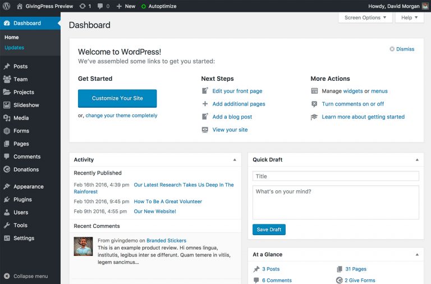Click the Projects folder icon in sidebar
Viewport: 431px width, 284px height.
[7, 92]
